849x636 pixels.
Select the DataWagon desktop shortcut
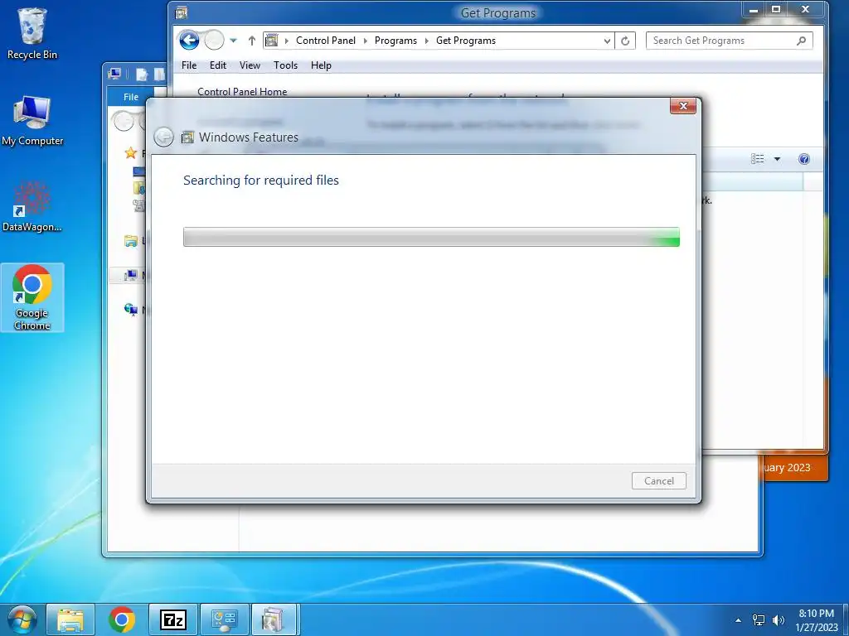pyautogui.click(x=32, y=206)
